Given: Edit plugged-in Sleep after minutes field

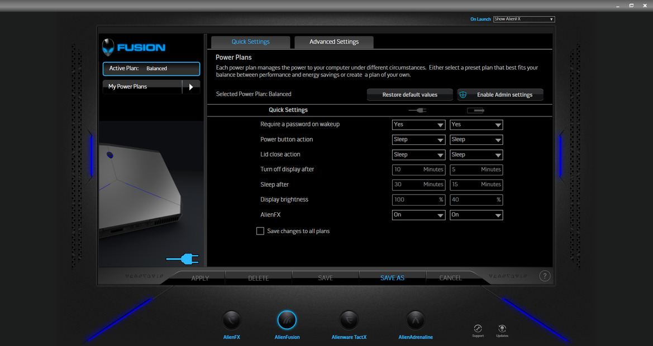Looking at the screenshot, I should (418, 184).
